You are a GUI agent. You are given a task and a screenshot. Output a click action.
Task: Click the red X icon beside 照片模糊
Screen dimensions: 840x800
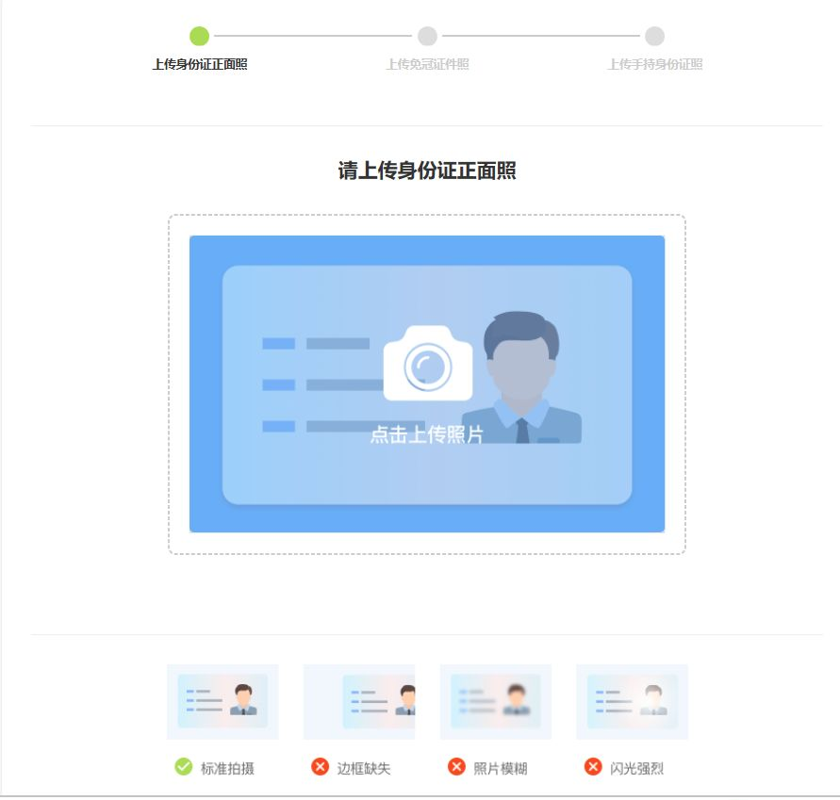click(x=456, y=767)
